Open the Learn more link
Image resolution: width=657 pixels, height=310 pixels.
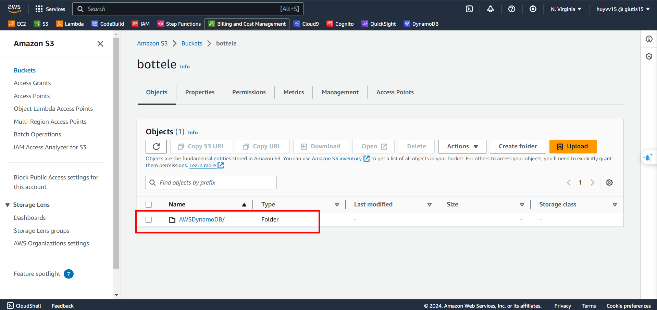[207, 165]
